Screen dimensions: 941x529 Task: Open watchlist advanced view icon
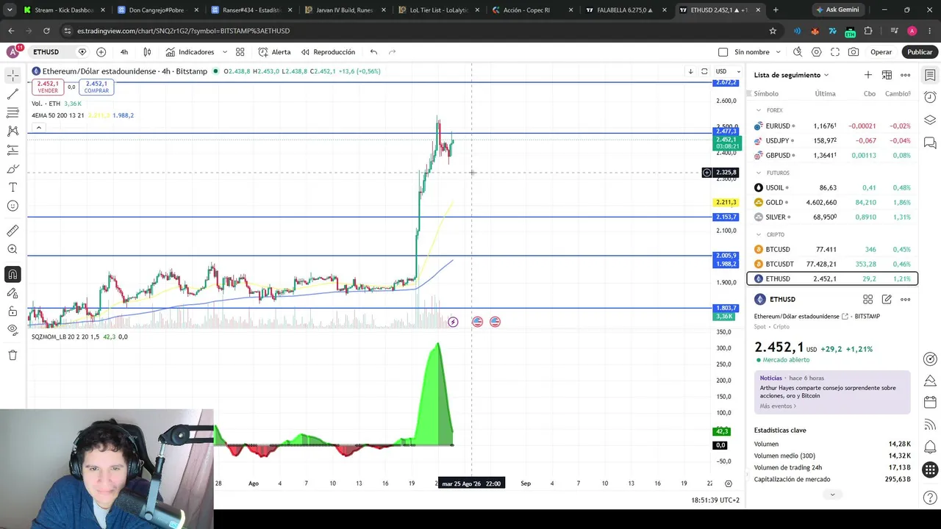click(887, 75)
